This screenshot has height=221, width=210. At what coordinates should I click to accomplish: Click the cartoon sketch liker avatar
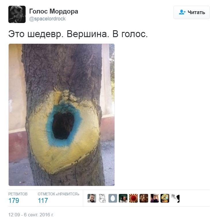(x=102, y=198)
